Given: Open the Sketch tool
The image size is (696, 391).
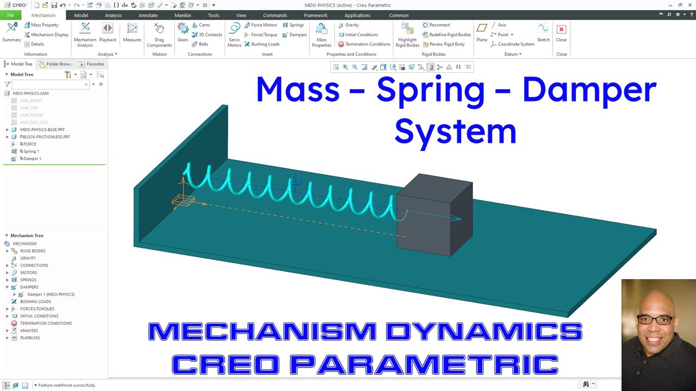Looking at the screenshot, I should point(543,33).
